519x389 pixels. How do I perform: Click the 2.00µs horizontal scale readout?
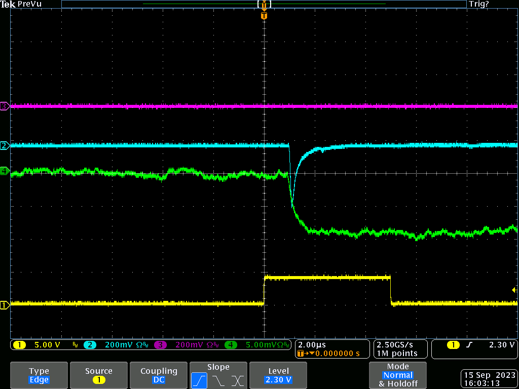click(311, 344)
